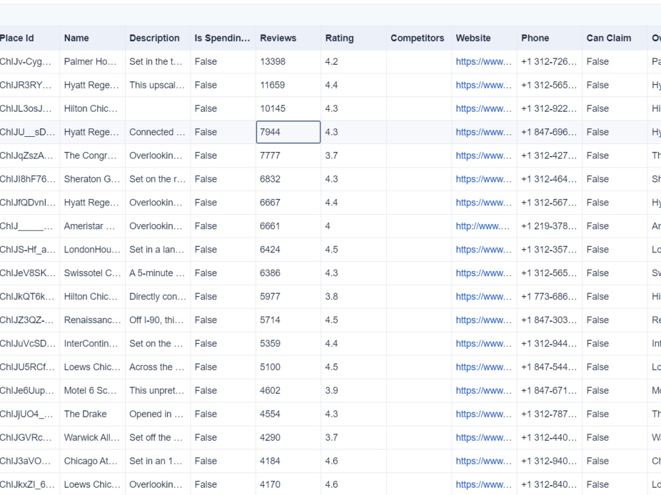The width and height of the screenshot is (661, 495).
Task: Open Sheraton Grand website link
Action: (x=484, y=179)
